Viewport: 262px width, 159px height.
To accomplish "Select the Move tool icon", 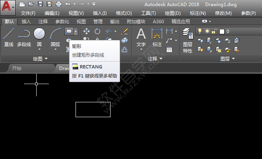I will click(87, 31).
